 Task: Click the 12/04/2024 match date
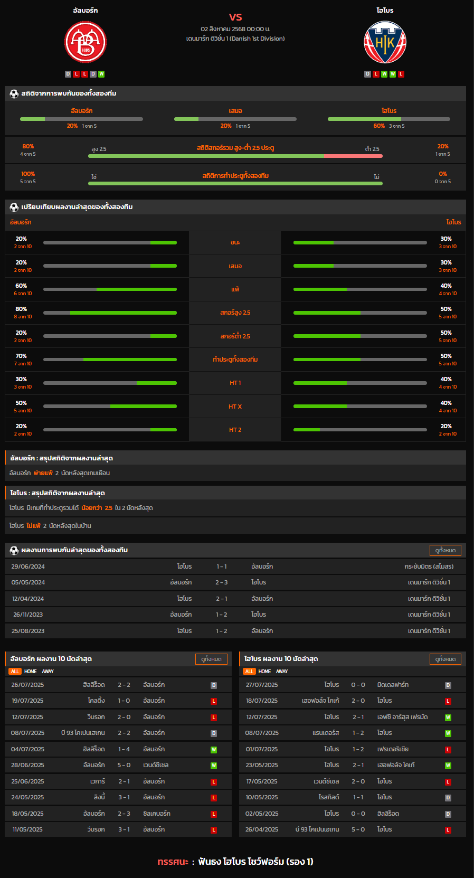[x=28, y=599]
